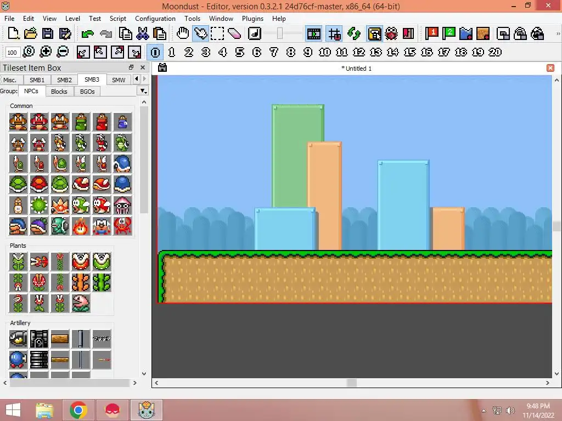Click the quicksand zone icon
Image resolution: width=562 pixels, height=421 pixels.
pyautogui.click(x=483, y=33)
